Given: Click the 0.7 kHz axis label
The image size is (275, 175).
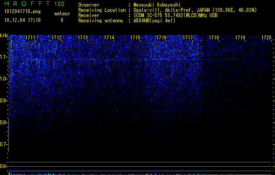Looking at the screenshot, I should click(4, 144).
